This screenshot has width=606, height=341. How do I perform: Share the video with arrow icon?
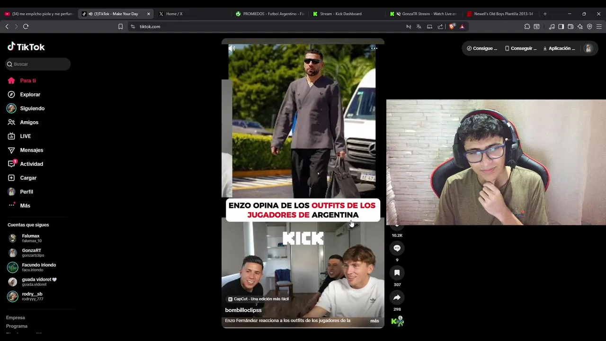point(397,297)
